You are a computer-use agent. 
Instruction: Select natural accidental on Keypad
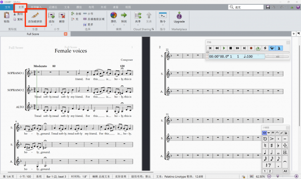[265, 145]
